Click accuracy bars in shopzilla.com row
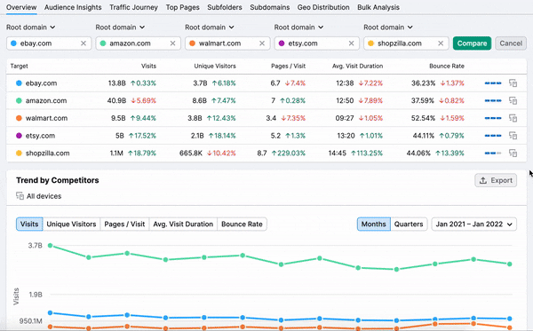 (493, 154)
